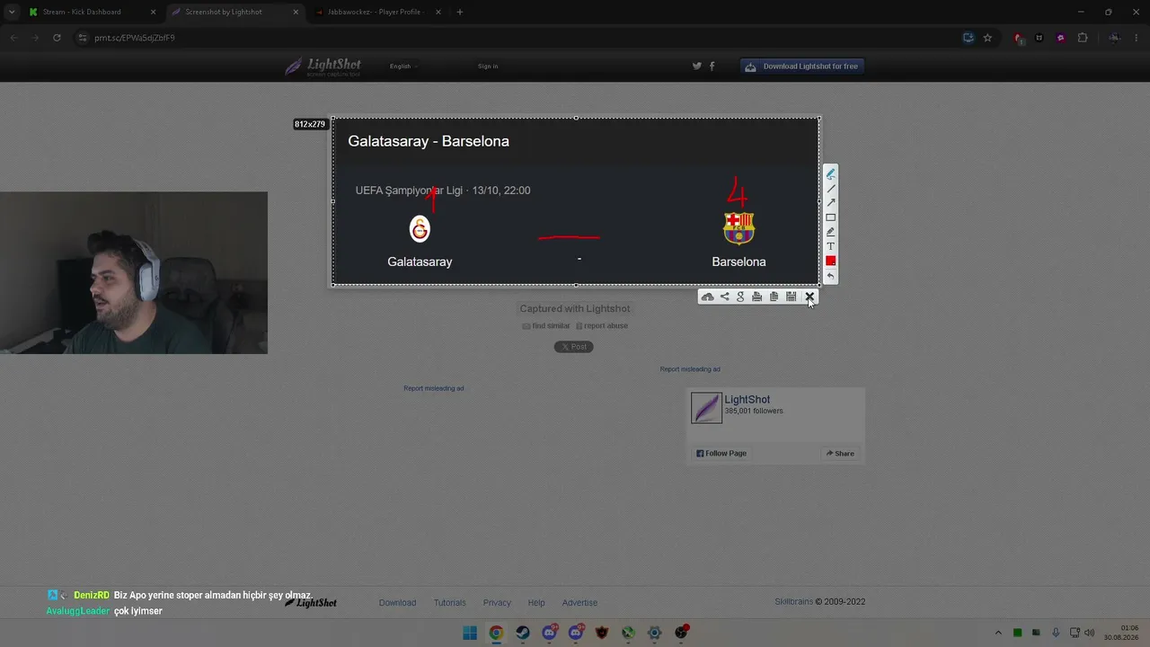
Task: Upload the capture to prntscr.com
Action: (708, 297)
